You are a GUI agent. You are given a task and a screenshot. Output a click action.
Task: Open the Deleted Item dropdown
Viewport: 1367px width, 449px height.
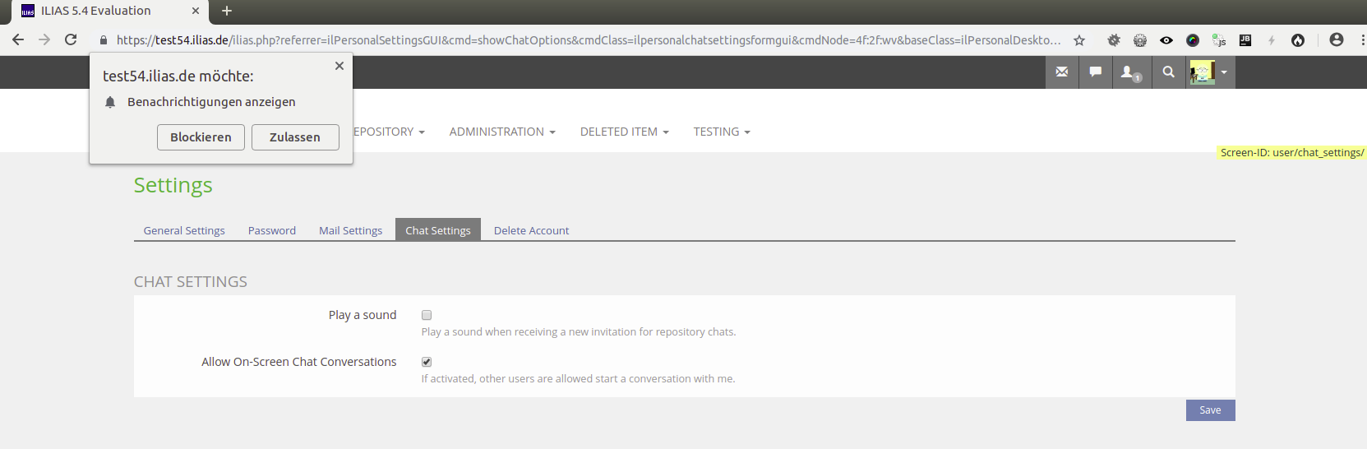click(624, 132)
